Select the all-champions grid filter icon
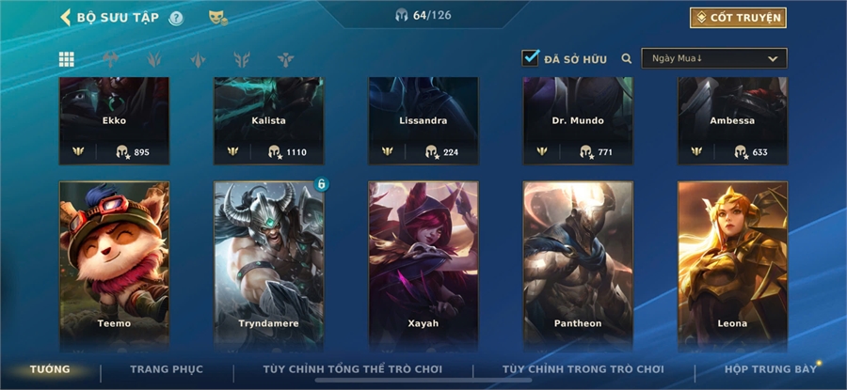Image resolution: width=847 pixels, height=390 pixels. [67, 59]
